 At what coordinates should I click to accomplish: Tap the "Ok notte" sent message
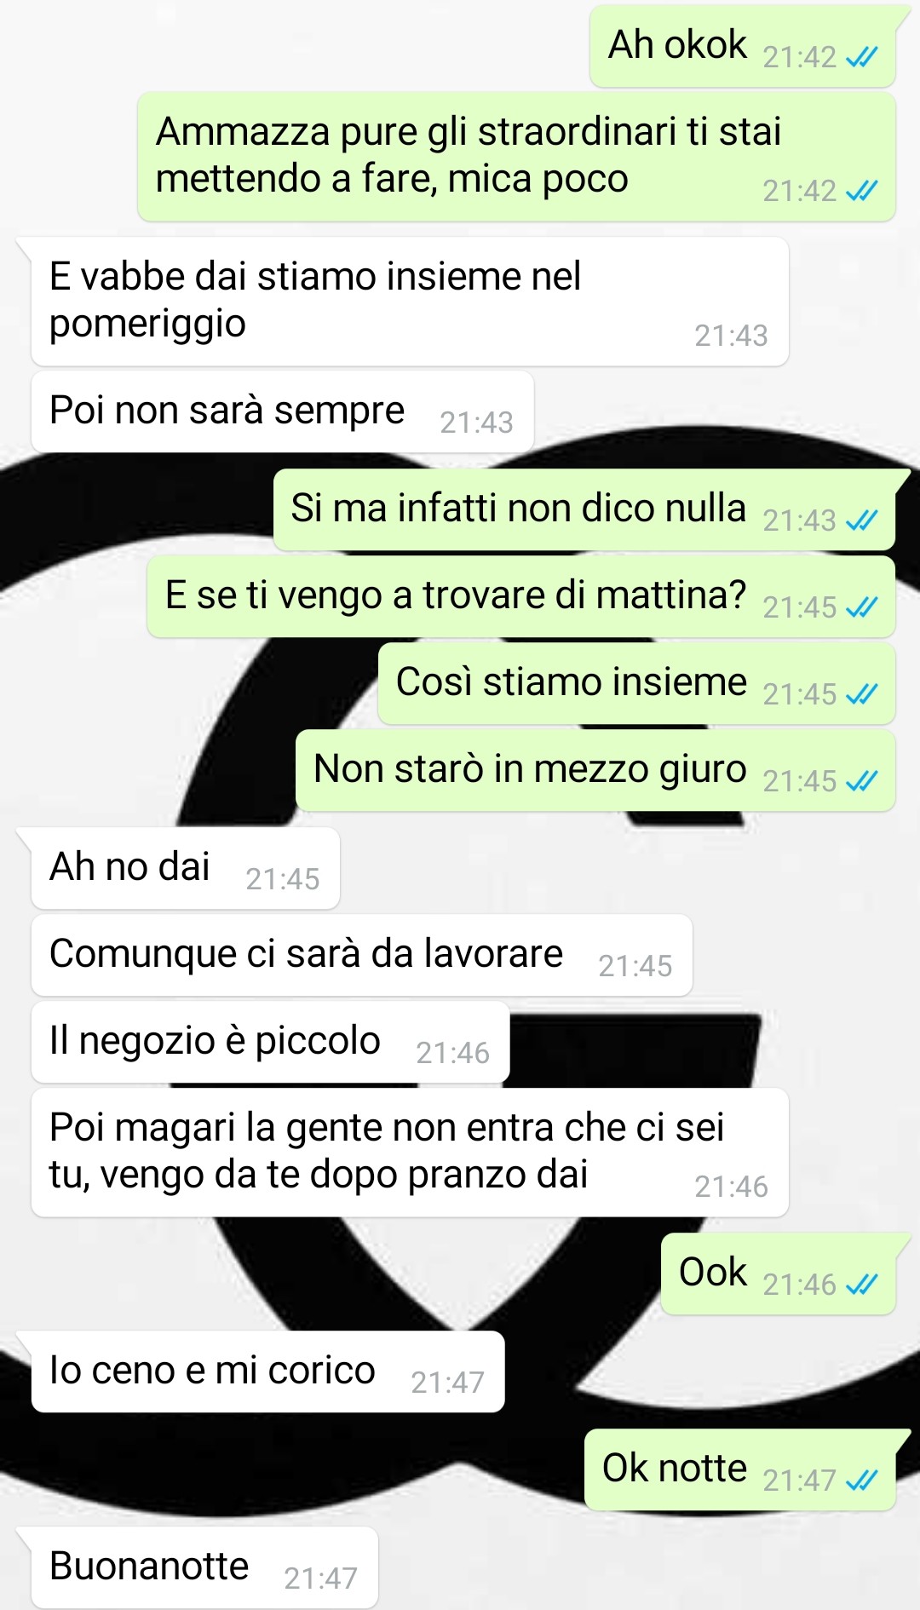click(740, 1469)
